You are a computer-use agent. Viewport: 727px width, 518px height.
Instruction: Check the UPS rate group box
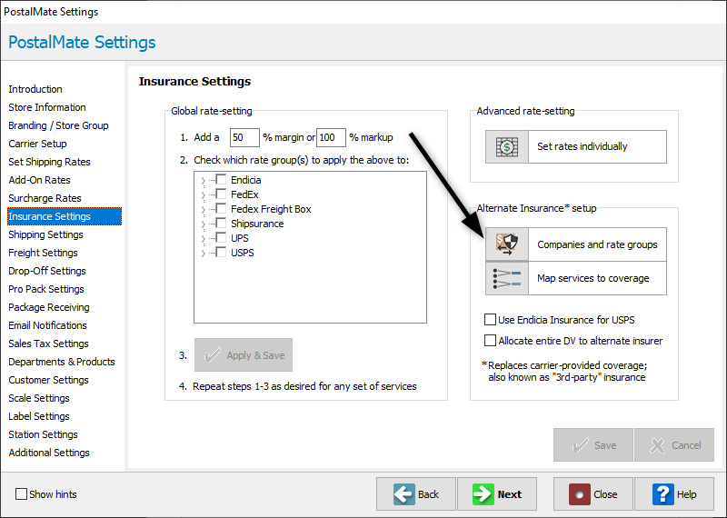point(221,237)
